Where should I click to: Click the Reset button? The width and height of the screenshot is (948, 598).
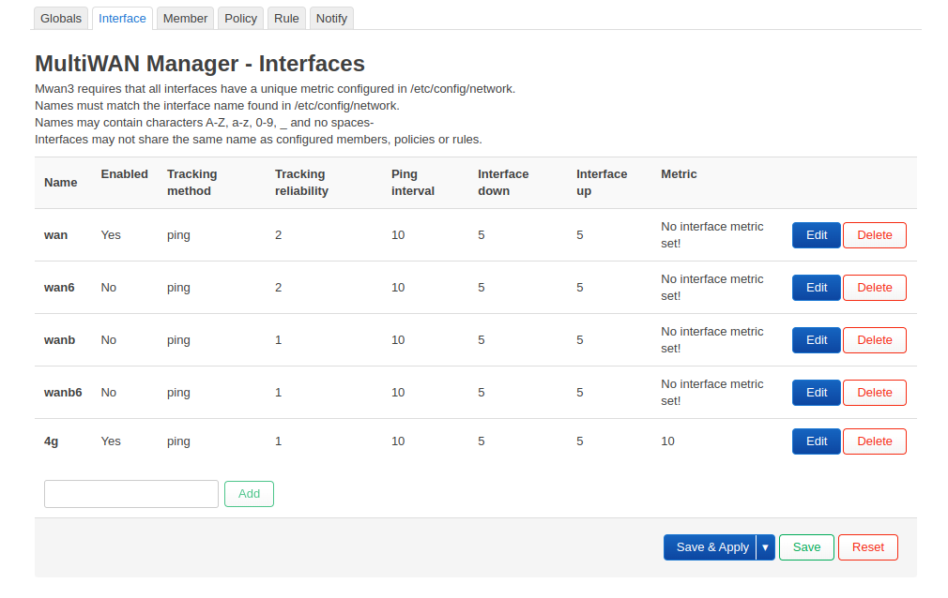[x=868, y=547]
